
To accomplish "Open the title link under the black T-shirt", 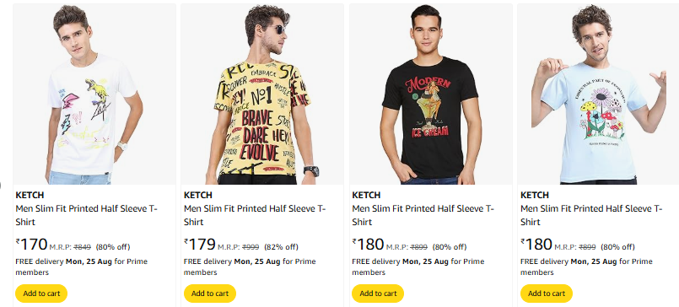I will pyautogui.click(x=423, y=215).
